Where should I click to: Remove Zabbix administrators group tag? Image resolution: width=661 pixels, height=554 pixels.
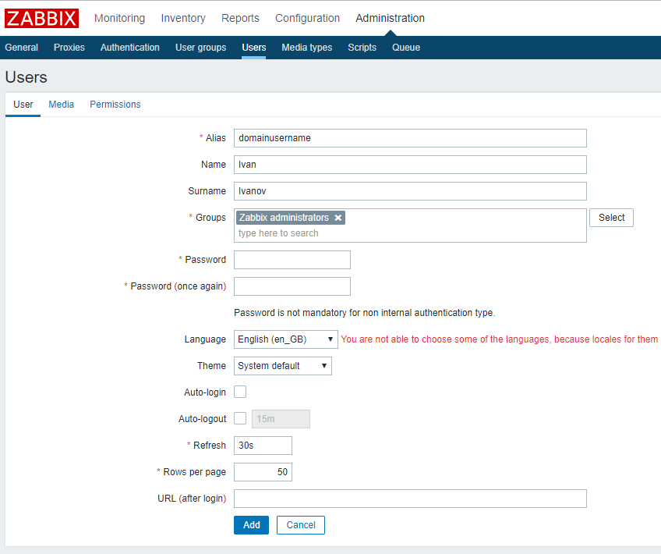click(338, 218)
